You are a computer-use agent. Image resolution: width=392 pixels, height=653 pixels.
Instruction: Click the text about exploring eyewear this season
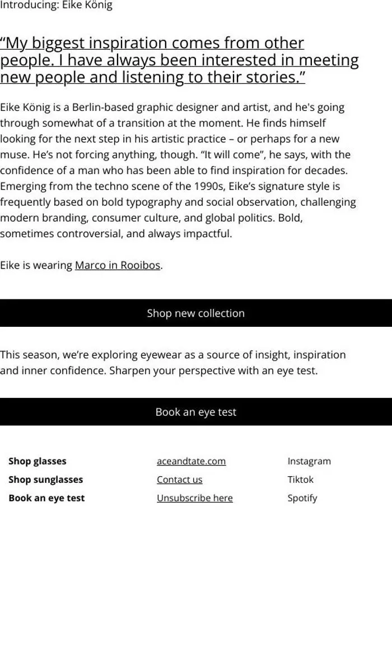coord(173,363)
